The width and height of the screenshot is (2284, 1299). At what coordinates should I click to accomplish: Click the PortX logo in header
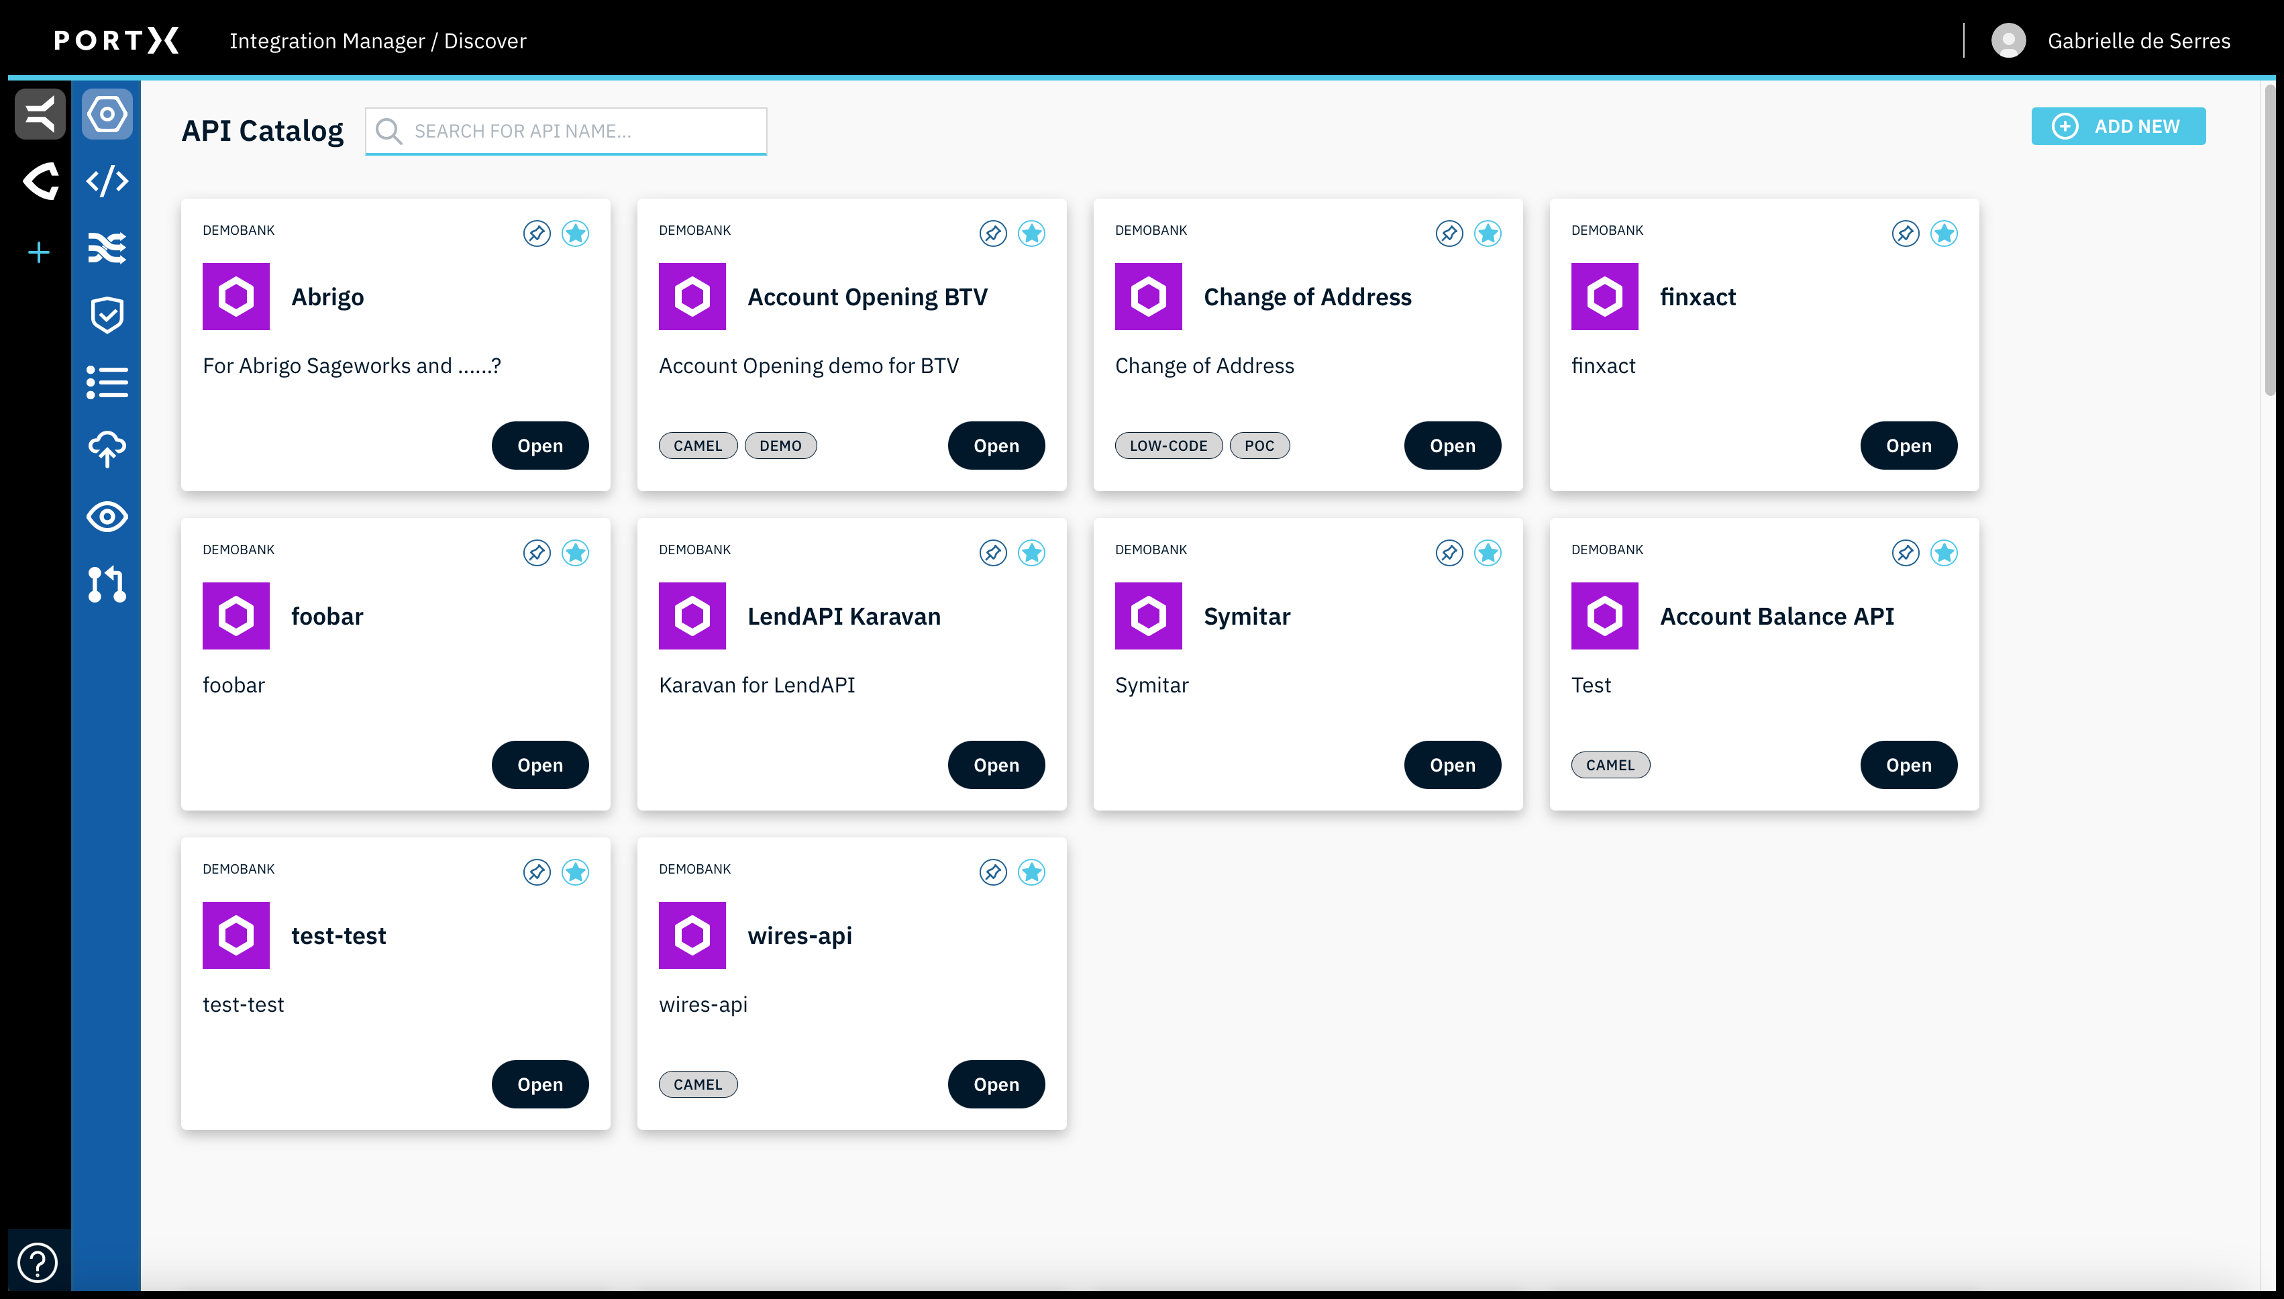[116, 40]
